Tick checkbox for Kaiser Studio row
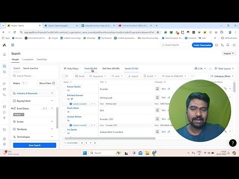The width and height of the screenshot is (239, 179). click(65, 89)
